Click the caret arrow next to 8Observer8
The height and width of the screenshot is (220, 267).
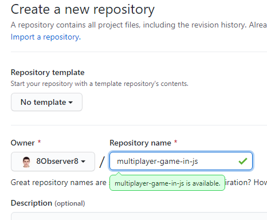point(83,162)
